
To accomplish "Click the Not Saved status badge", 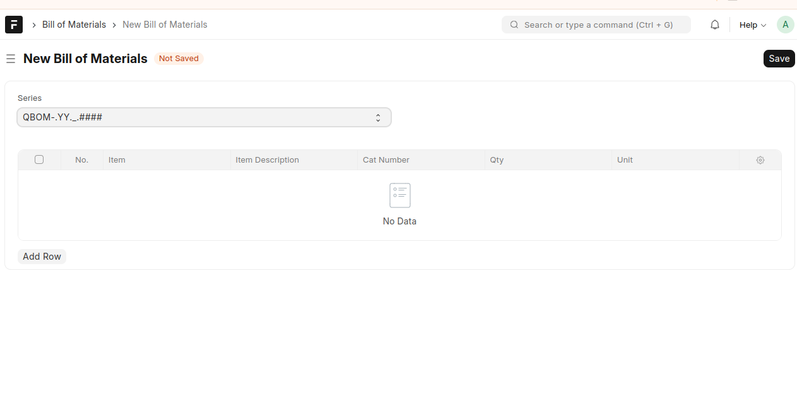I will (179, 59).
